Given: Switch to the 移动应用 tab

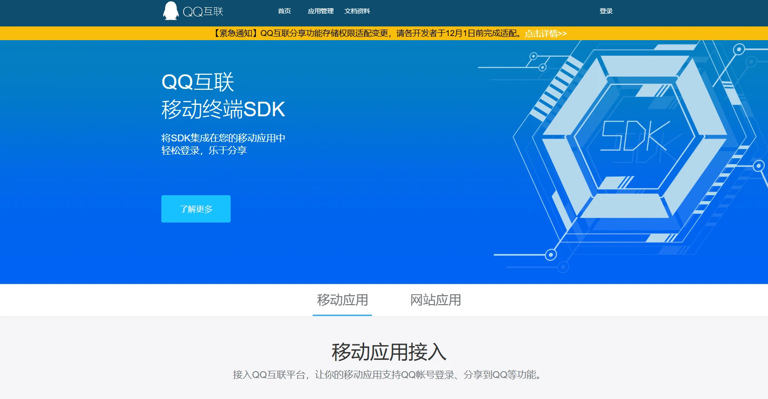Looking at the screenshot, I should (x=342, y=300).
